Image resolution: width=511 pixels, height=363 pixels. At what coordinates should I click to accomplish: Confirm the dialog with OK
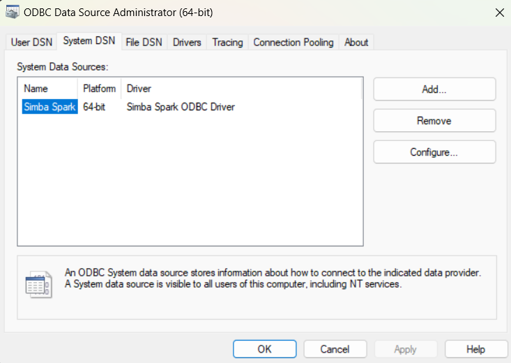tap(264, 349)
